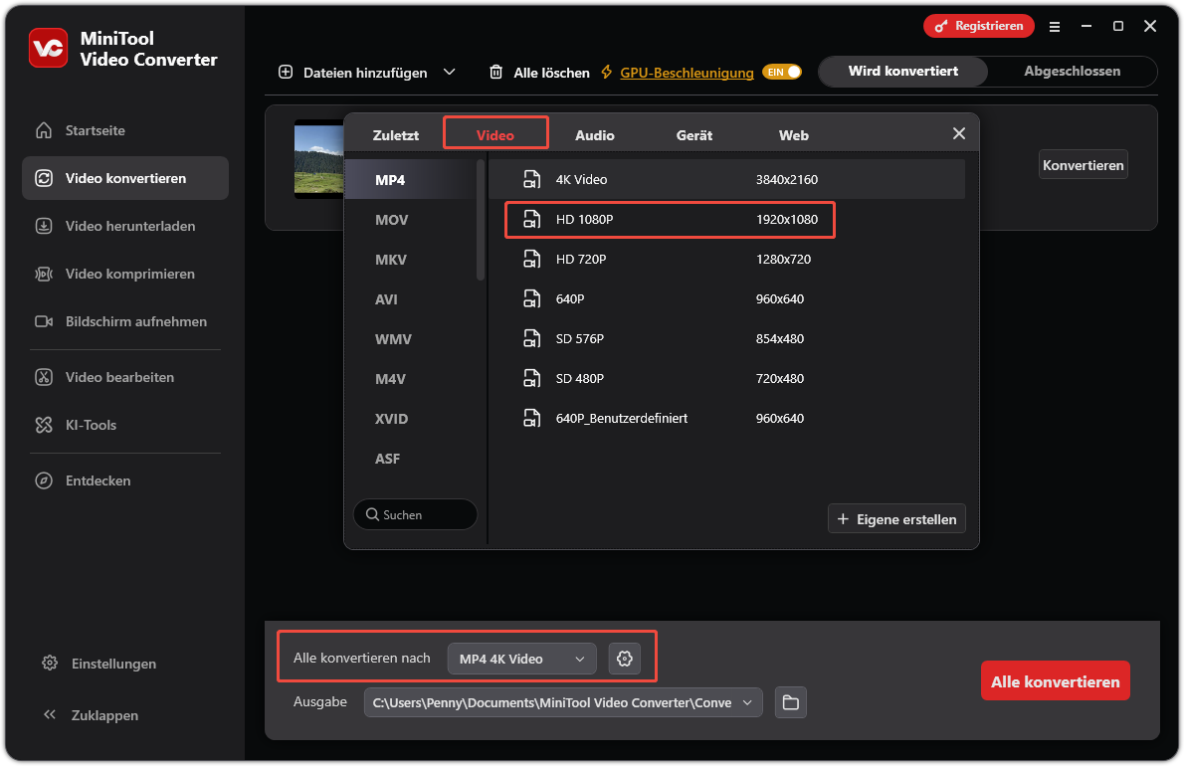Click the lightning bolt GPU icon
Image resolution: width=1184 pixels, height=766 pixels.
pyautogui.click(x=606, y=72)
